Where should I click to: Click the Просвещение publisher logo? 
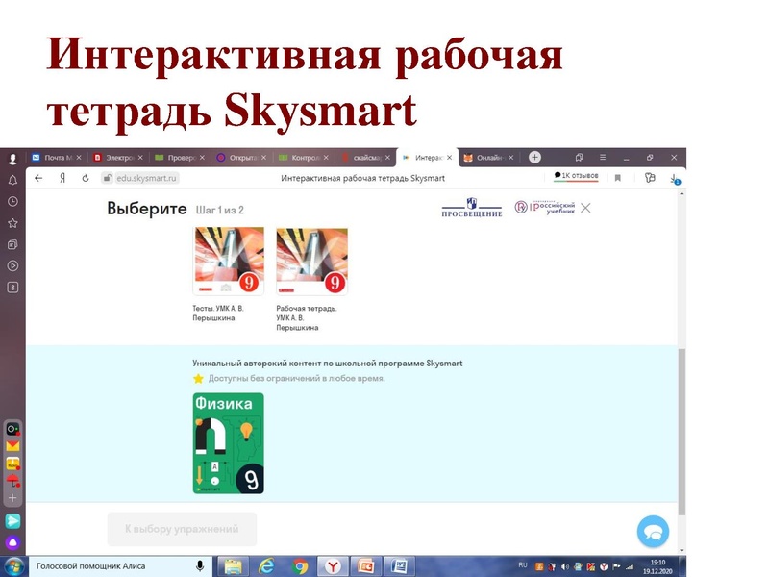471,206
